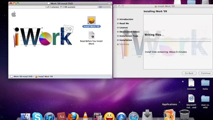The image size is (213, 120).
Task: Select Destination Select step in installer
Action: [128, 32]
